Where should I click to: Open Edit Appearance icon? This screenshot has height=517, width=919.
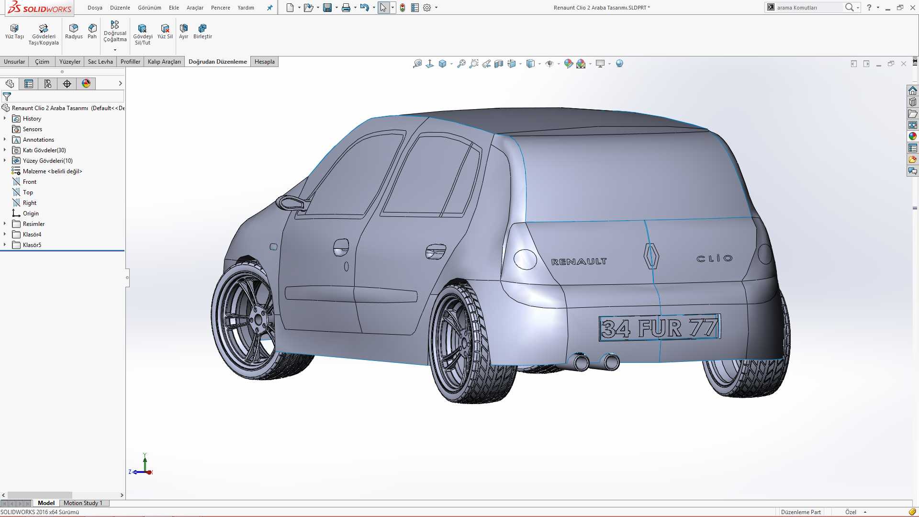(x=568, y=64)
